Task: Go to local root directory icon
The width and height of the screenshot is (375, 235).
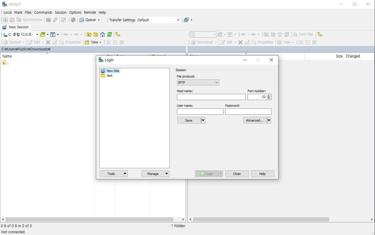Action: point(96,34)
